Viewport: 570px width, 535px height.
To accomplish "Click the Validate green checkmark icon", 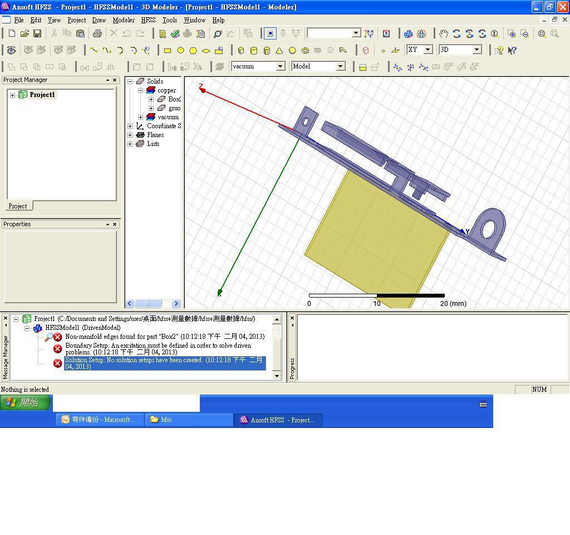I will 175,33.
